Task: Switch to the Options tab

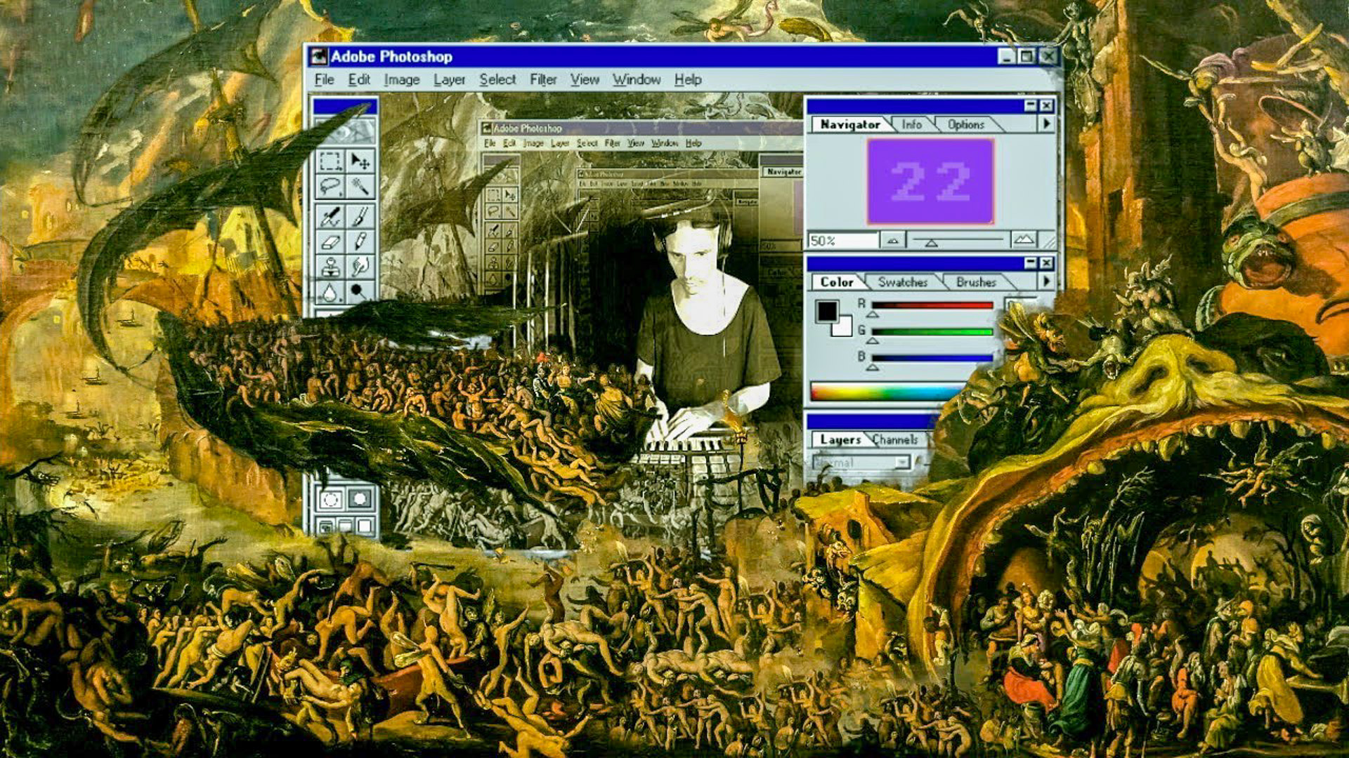Action: pos(966,124)
